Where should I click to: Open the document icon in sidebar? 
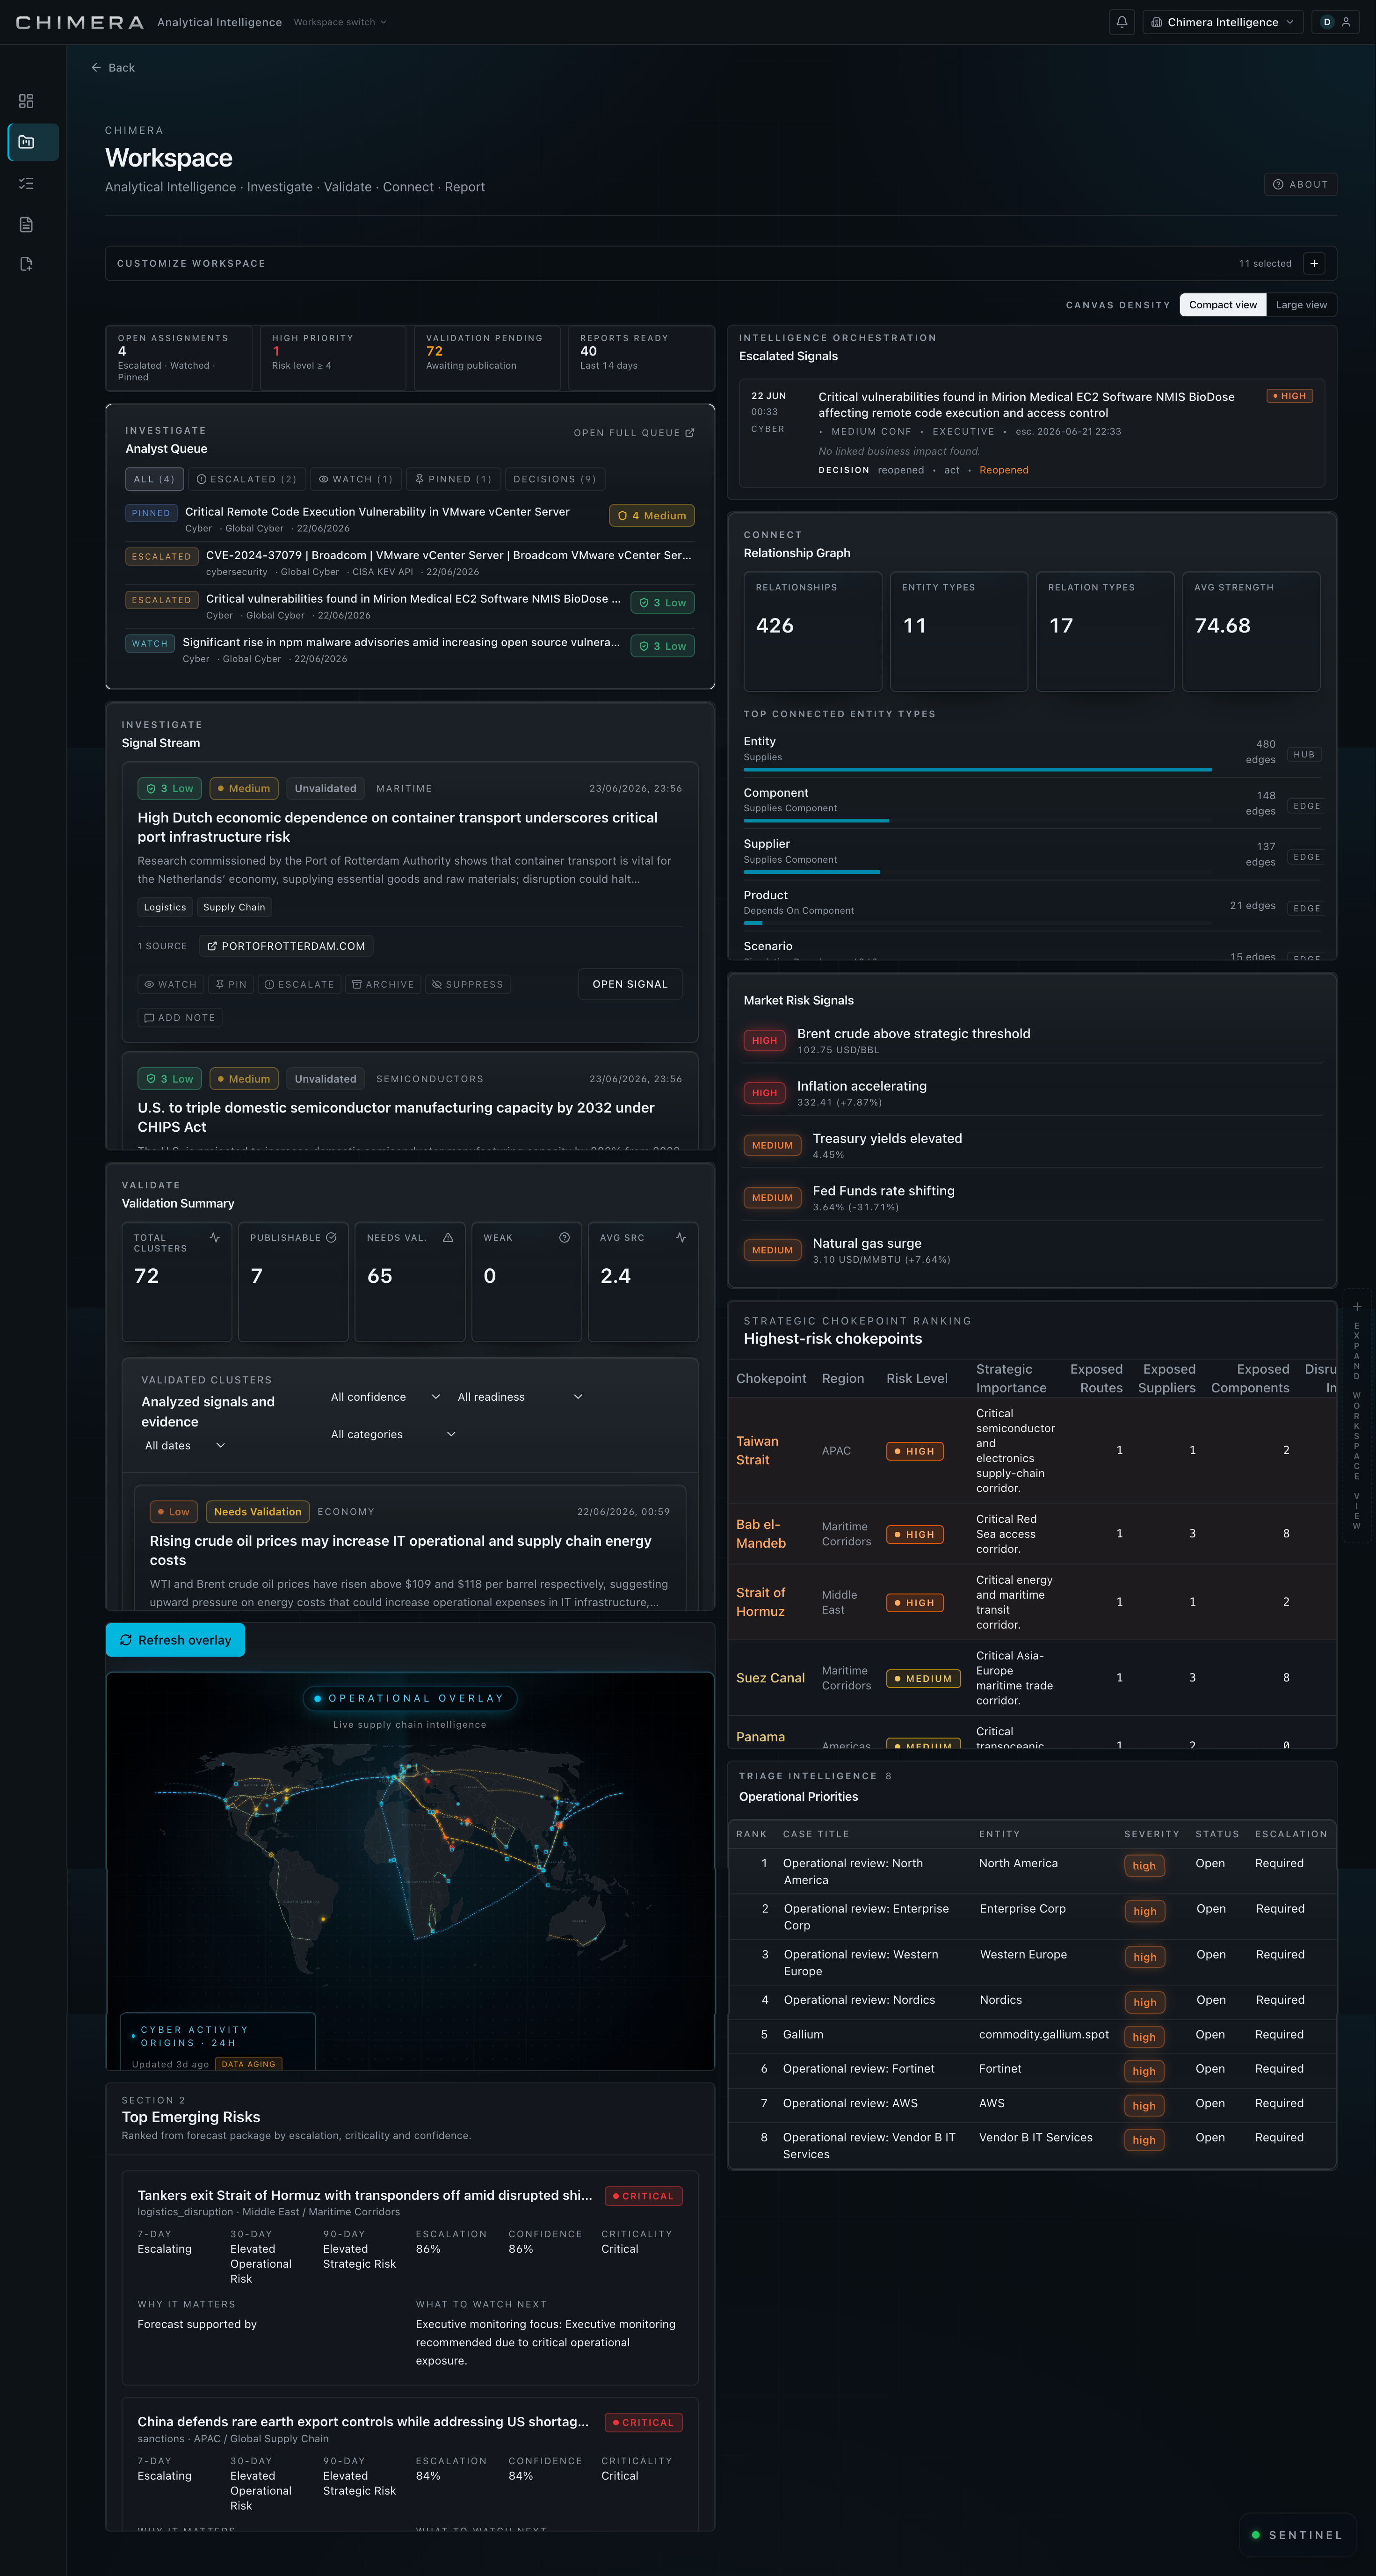(26, 224)
